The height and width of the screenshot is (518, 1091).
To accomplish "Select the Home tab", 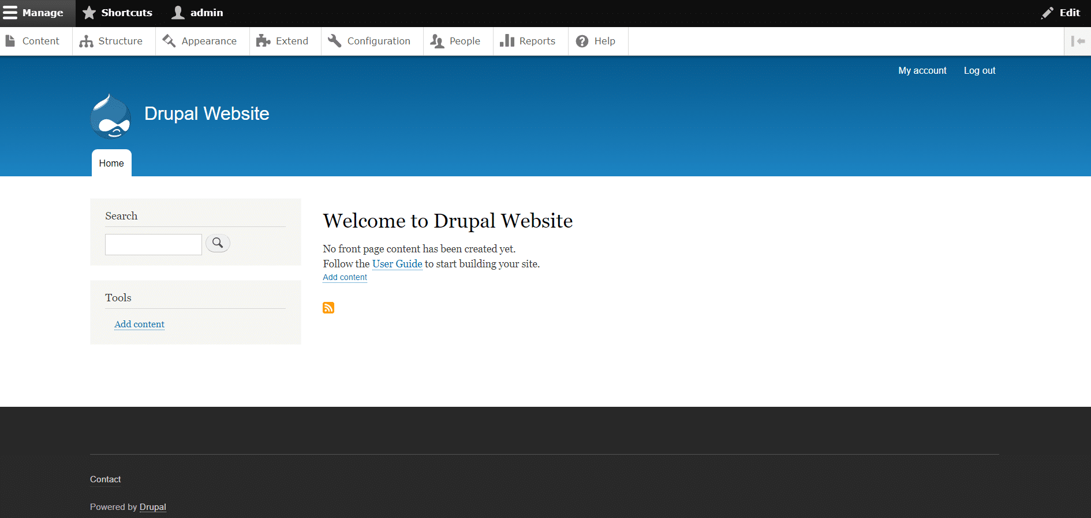I will [111, 163].
